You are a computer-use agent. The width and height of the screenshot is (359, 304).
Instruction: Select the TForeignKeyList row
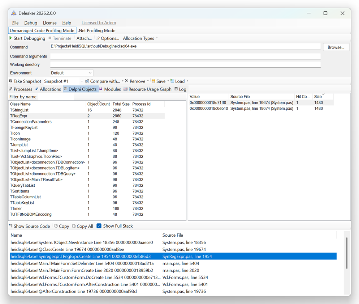pos(87,127)
